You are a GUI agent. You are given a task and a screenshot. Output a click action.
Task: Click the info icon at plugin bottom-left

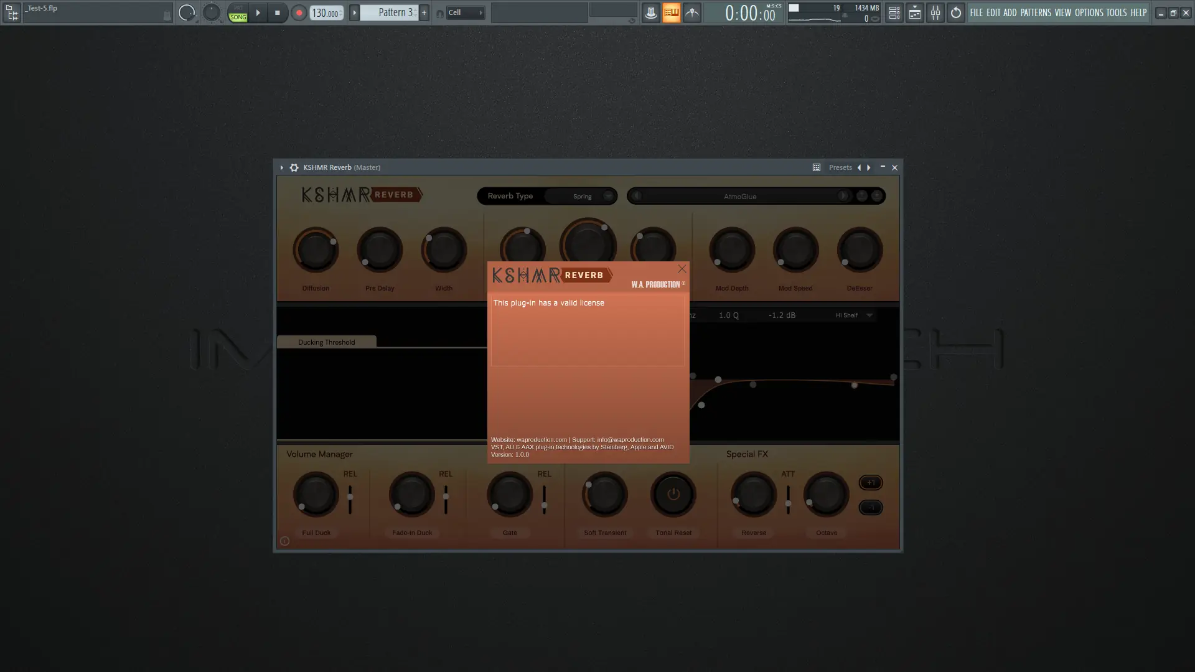point(284,541)
